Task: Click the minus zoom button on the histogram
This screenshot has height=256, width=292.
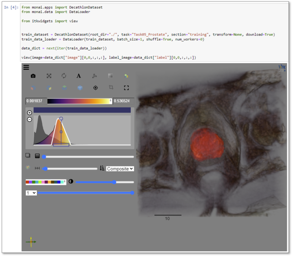Action: [29, 120]
